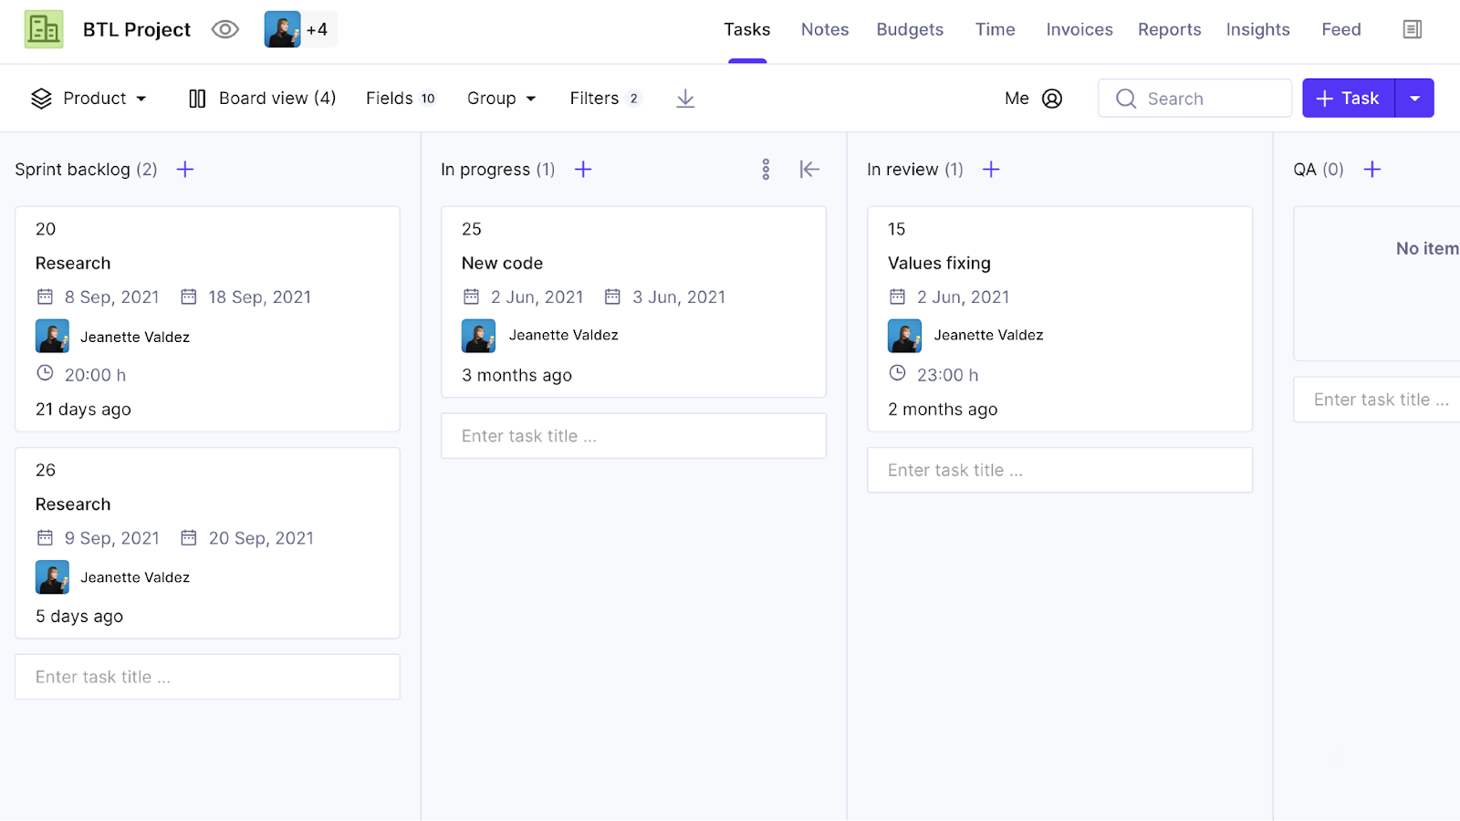This screenshot has height=821, width=1460.
Task: Click Me to filter tasks assigned to you
Action: click(x=1016, y=98)
